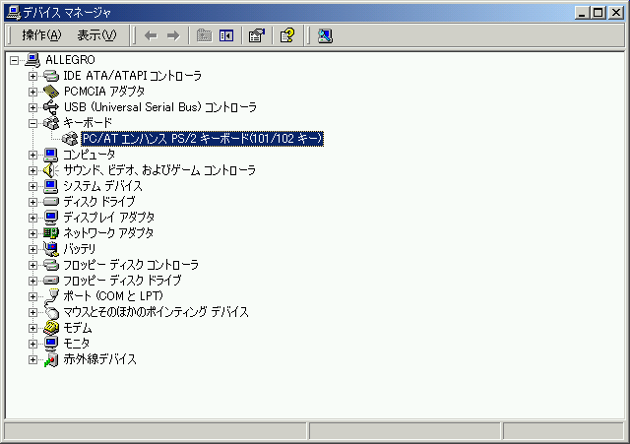The image size is (630, 444).
Task: Click the ディスク ドライブ disk icon
Action: coord(51,202)
